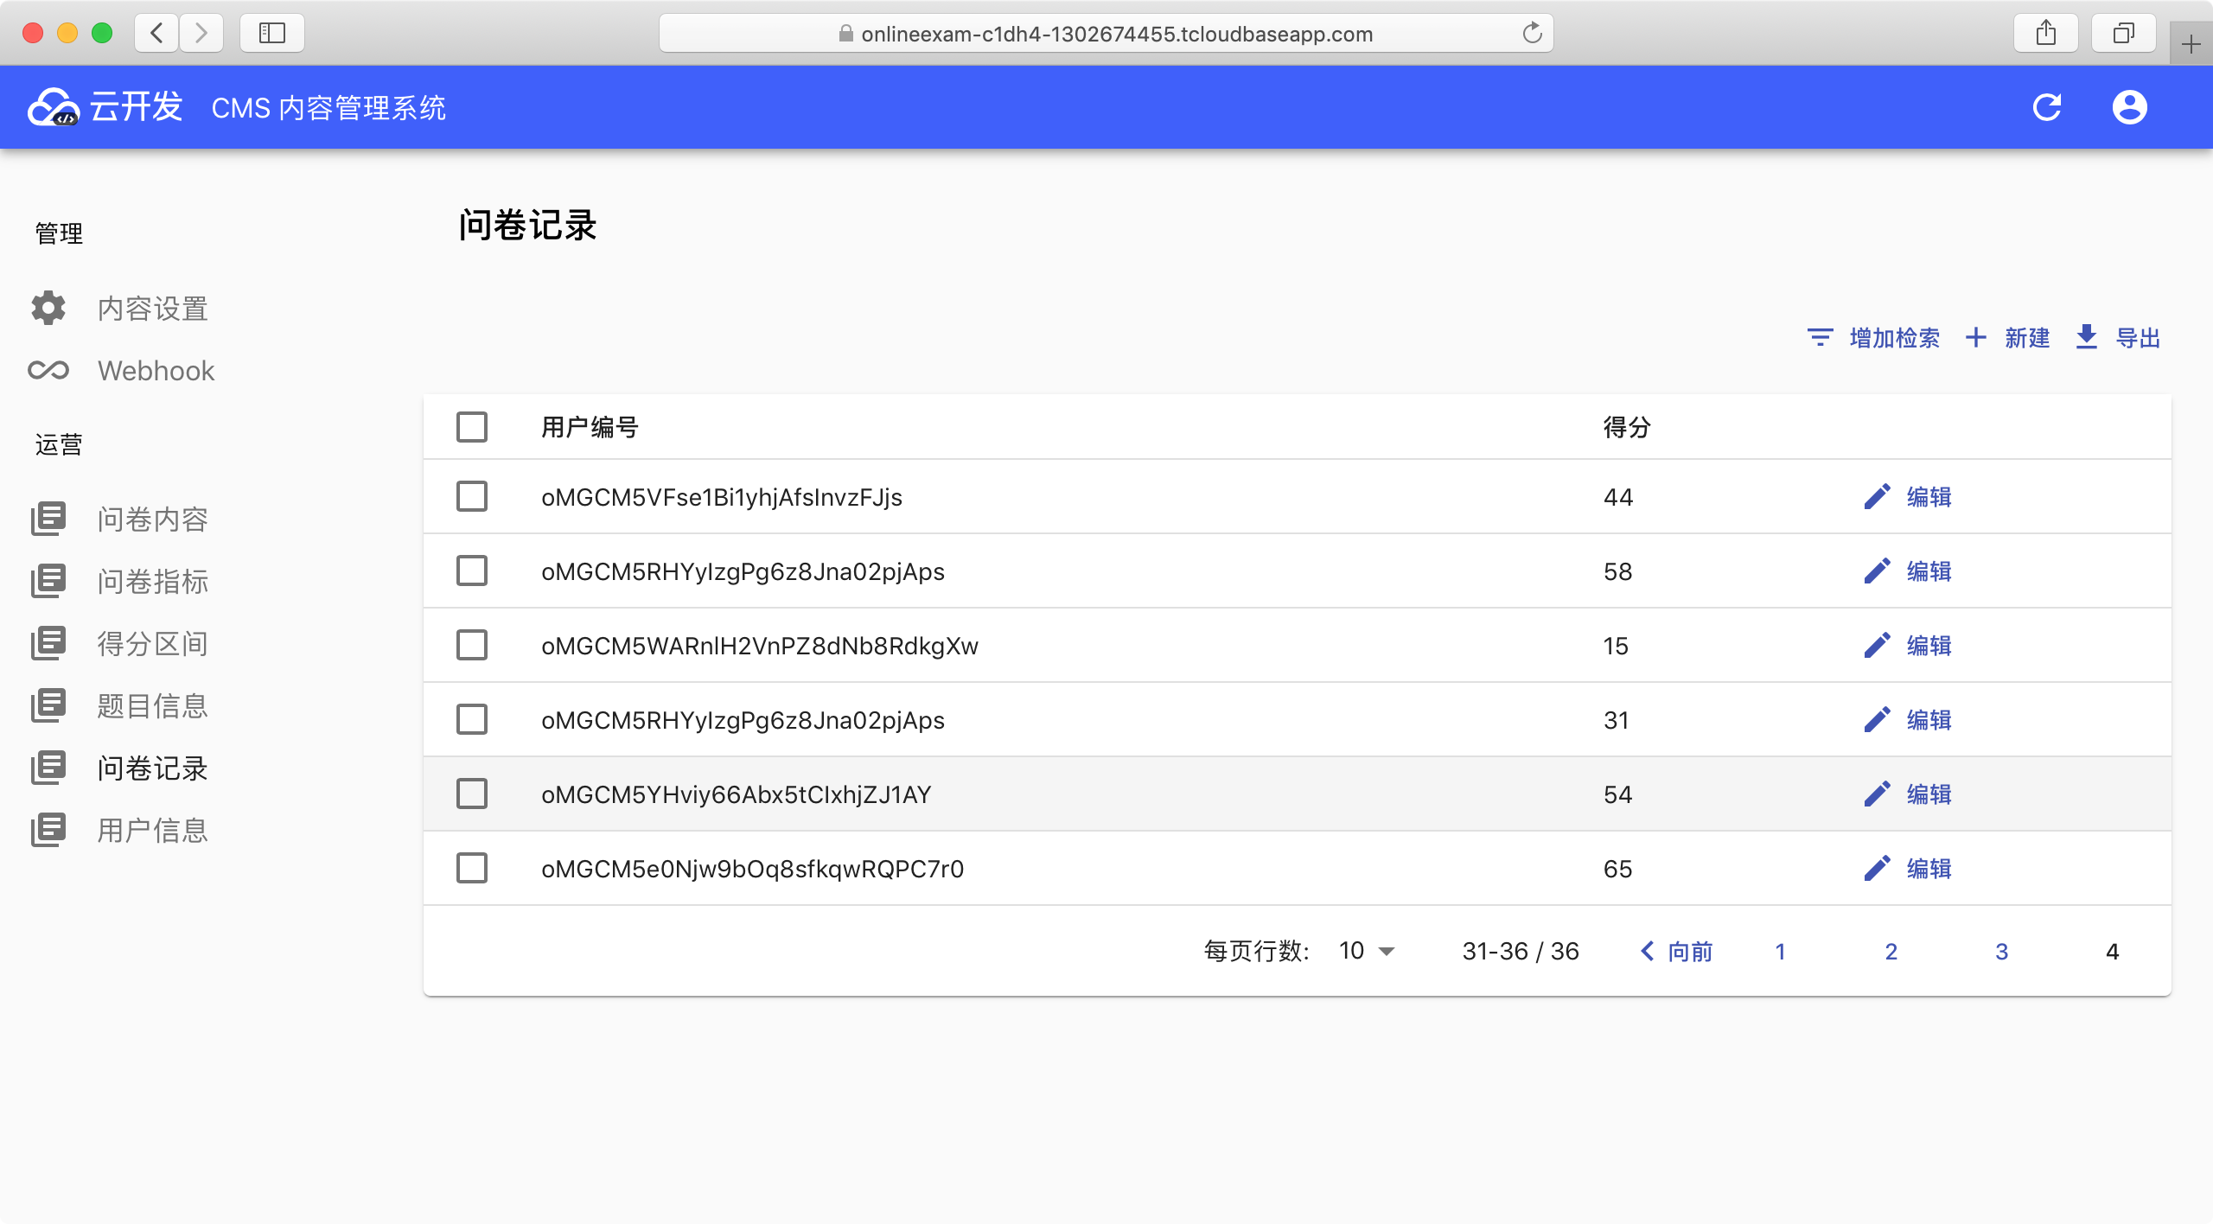This screenshot has width=2213, height=1224.
Task: Click the pencil edit icon for score 44
Action: (1877, 497)
